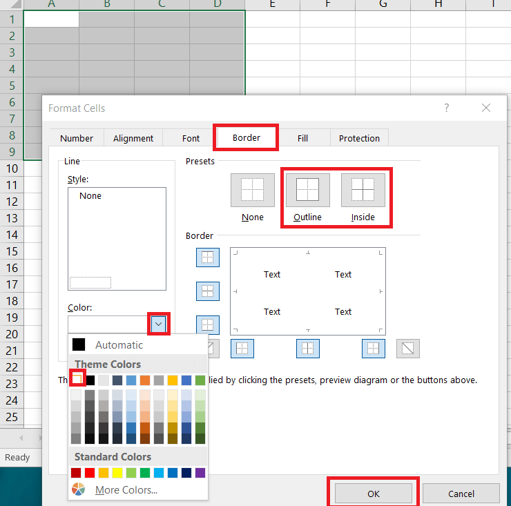Toggle the inside vertical border button
Screen dimensions: 511x506
(x=308, y=349)
